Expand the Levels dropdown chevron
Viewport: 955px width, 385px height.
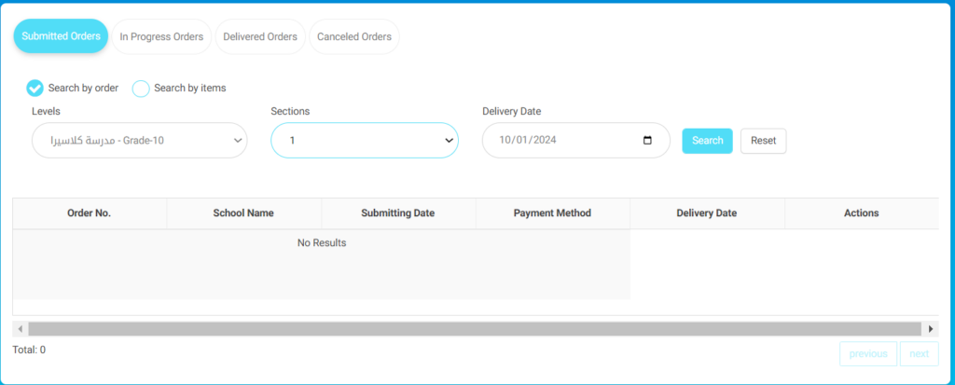point(238,141)
